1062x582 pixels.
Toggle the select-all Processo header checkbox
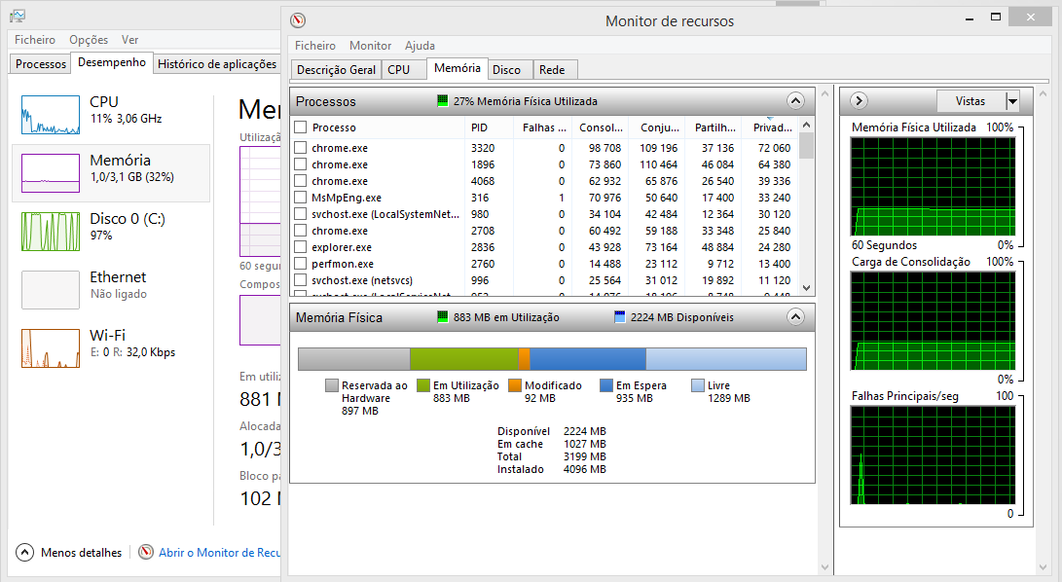tap(301, 127)
